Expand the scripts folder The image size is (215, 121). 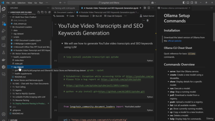coord(12,37)
